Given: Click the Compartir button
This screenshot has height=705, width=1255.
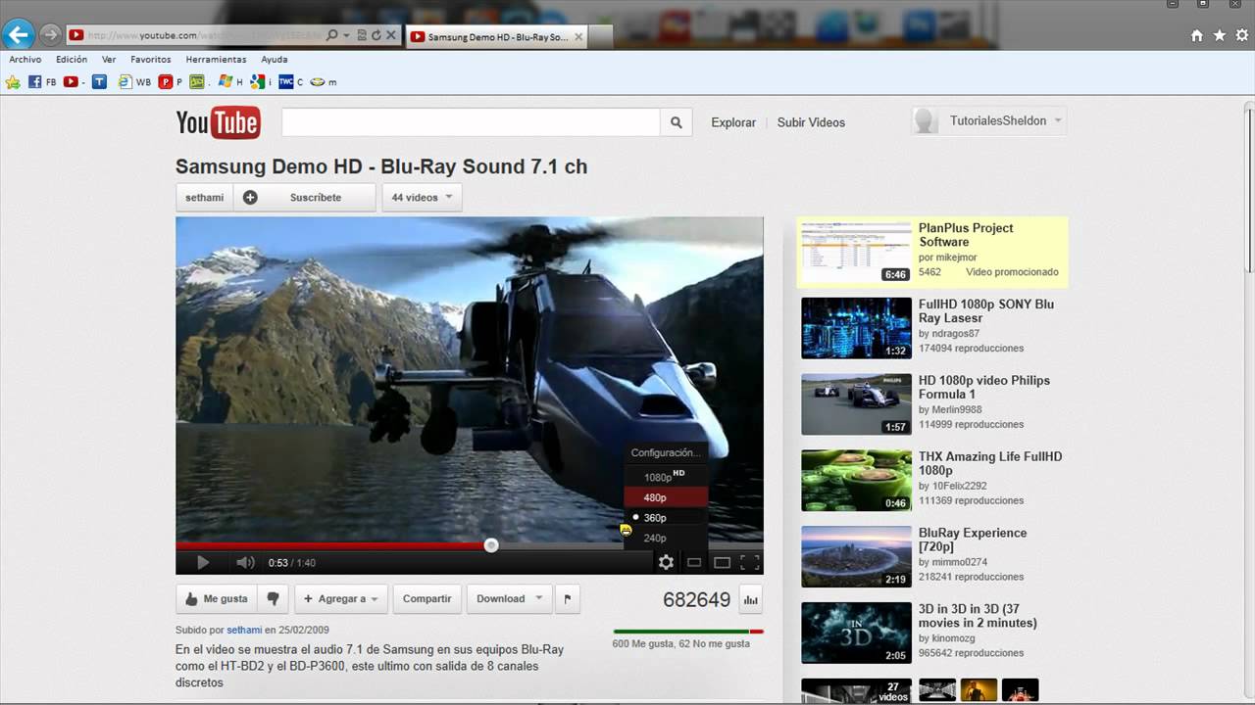Looking at the screenshot, I should point(427,598).
